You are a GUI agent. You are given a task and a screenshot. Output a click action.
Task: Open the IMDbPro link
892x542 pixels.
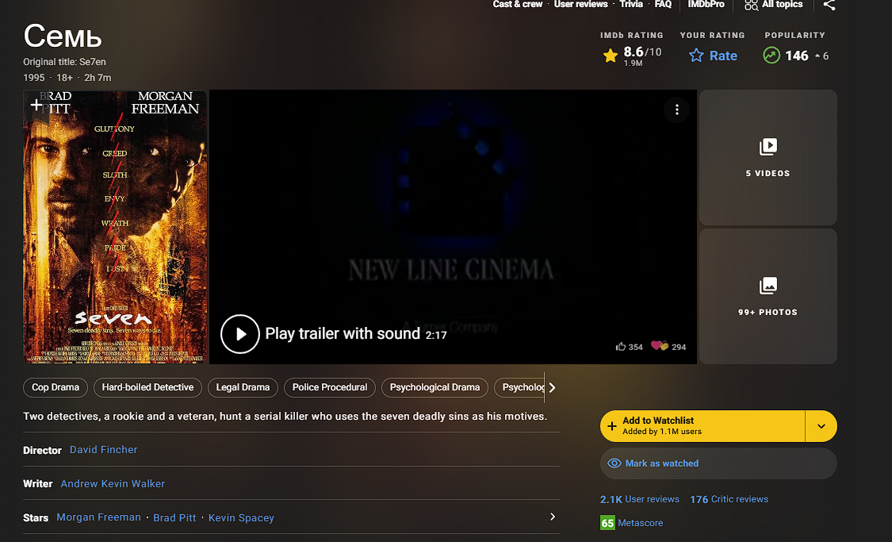coord(706,5)
